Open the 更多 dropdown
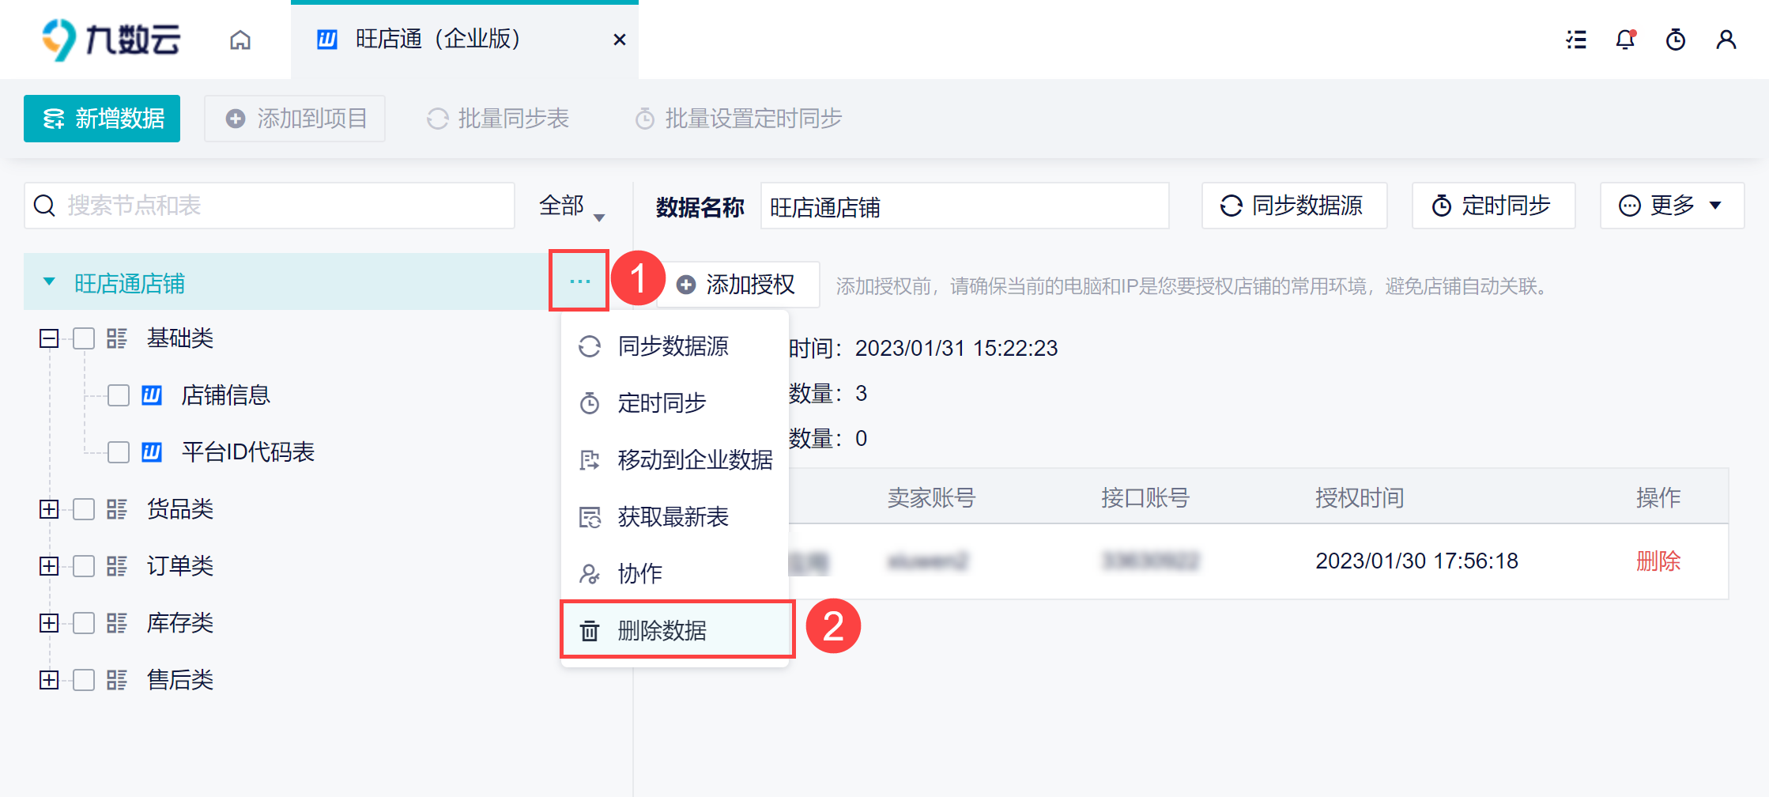 click(x=1672, y=206)
